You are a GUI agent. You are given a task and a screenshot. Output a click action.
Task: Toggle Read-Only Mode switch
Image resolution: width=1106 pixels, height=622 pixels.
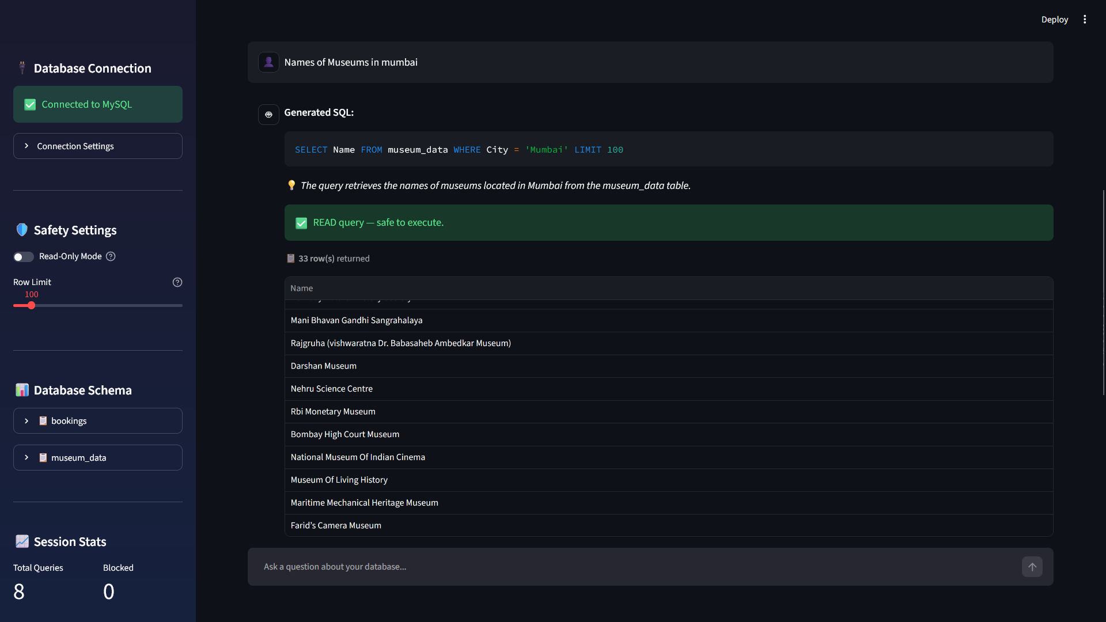tap(24, 257)
